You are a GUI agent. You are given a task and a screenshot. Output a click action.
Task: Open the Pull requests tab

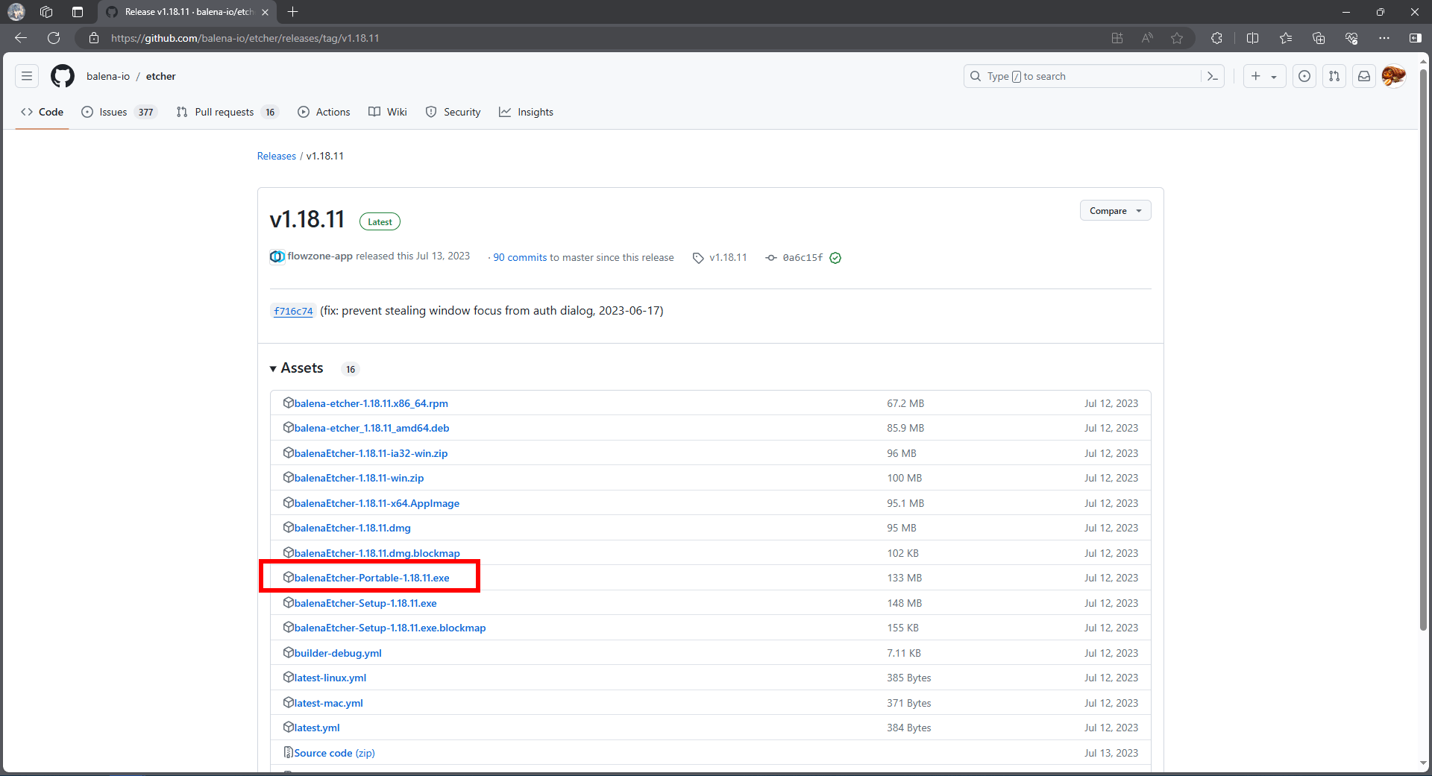click(227, 112)
